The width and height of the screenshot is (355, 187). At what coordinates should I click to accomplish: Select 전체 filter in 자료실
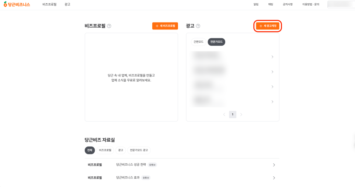[x=90, y=150]
